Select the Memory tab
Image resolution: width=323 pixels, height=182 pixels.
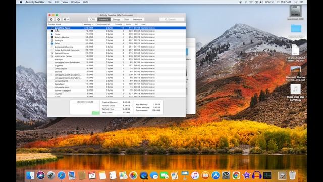click(104, 19)
